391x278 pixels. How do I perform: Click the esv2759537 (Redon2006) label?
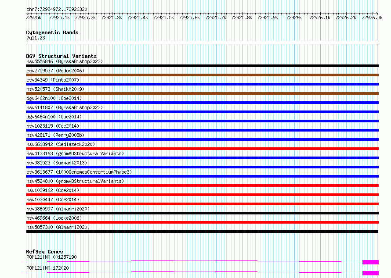coord(55,71)
